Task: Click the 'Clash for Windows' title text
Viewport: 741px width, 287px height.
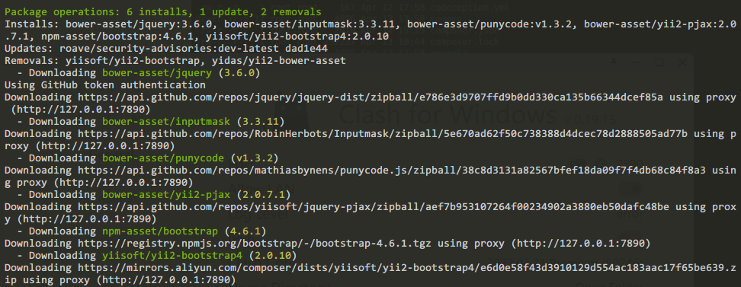Action: 447,114
